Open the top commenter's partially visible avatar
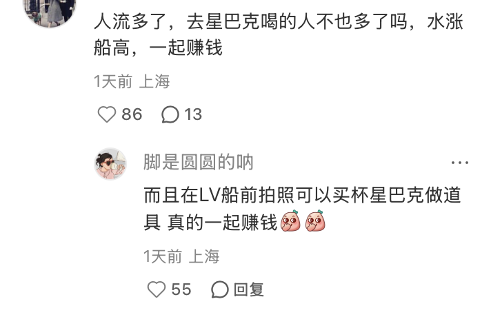 click(x=50, y=12)
